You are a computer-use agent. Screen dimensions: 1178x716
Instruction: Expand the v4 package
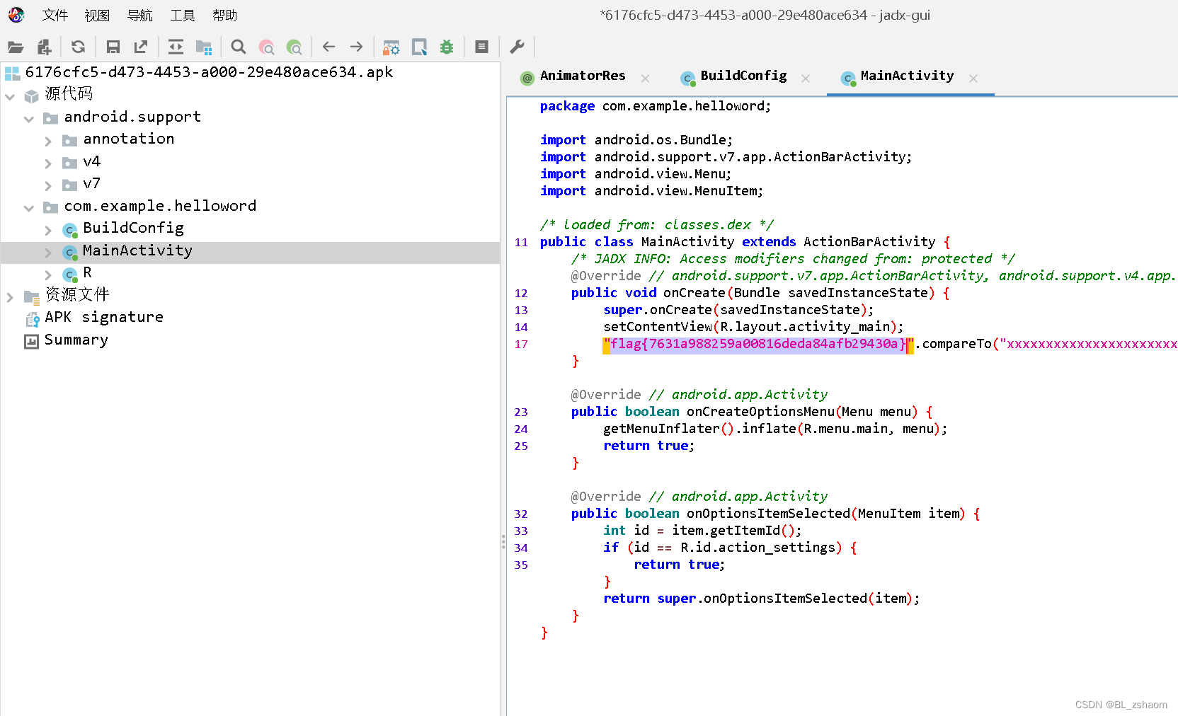48,163
